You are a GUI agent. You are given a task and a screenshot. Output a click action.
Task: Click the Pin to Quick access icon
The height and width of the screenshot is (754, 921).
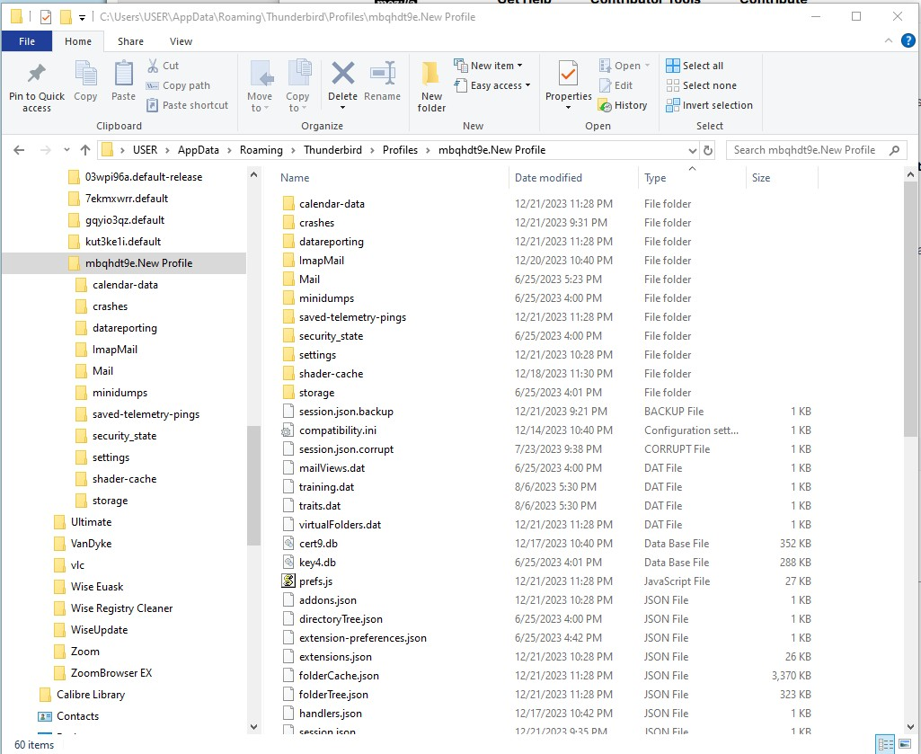click(37, 75)
